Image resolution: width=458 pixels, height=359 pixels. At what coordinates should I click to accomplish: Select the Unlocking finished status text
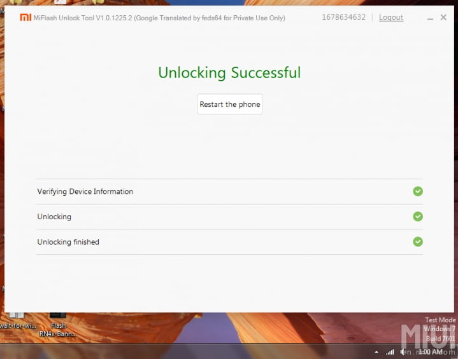(x=68, y=242)
